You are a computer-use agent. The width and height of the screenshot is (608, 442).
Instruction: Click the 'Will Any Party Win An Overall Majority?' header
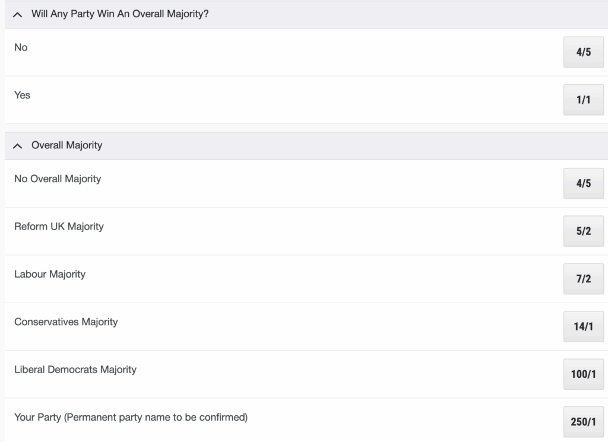tap(120, 14)
